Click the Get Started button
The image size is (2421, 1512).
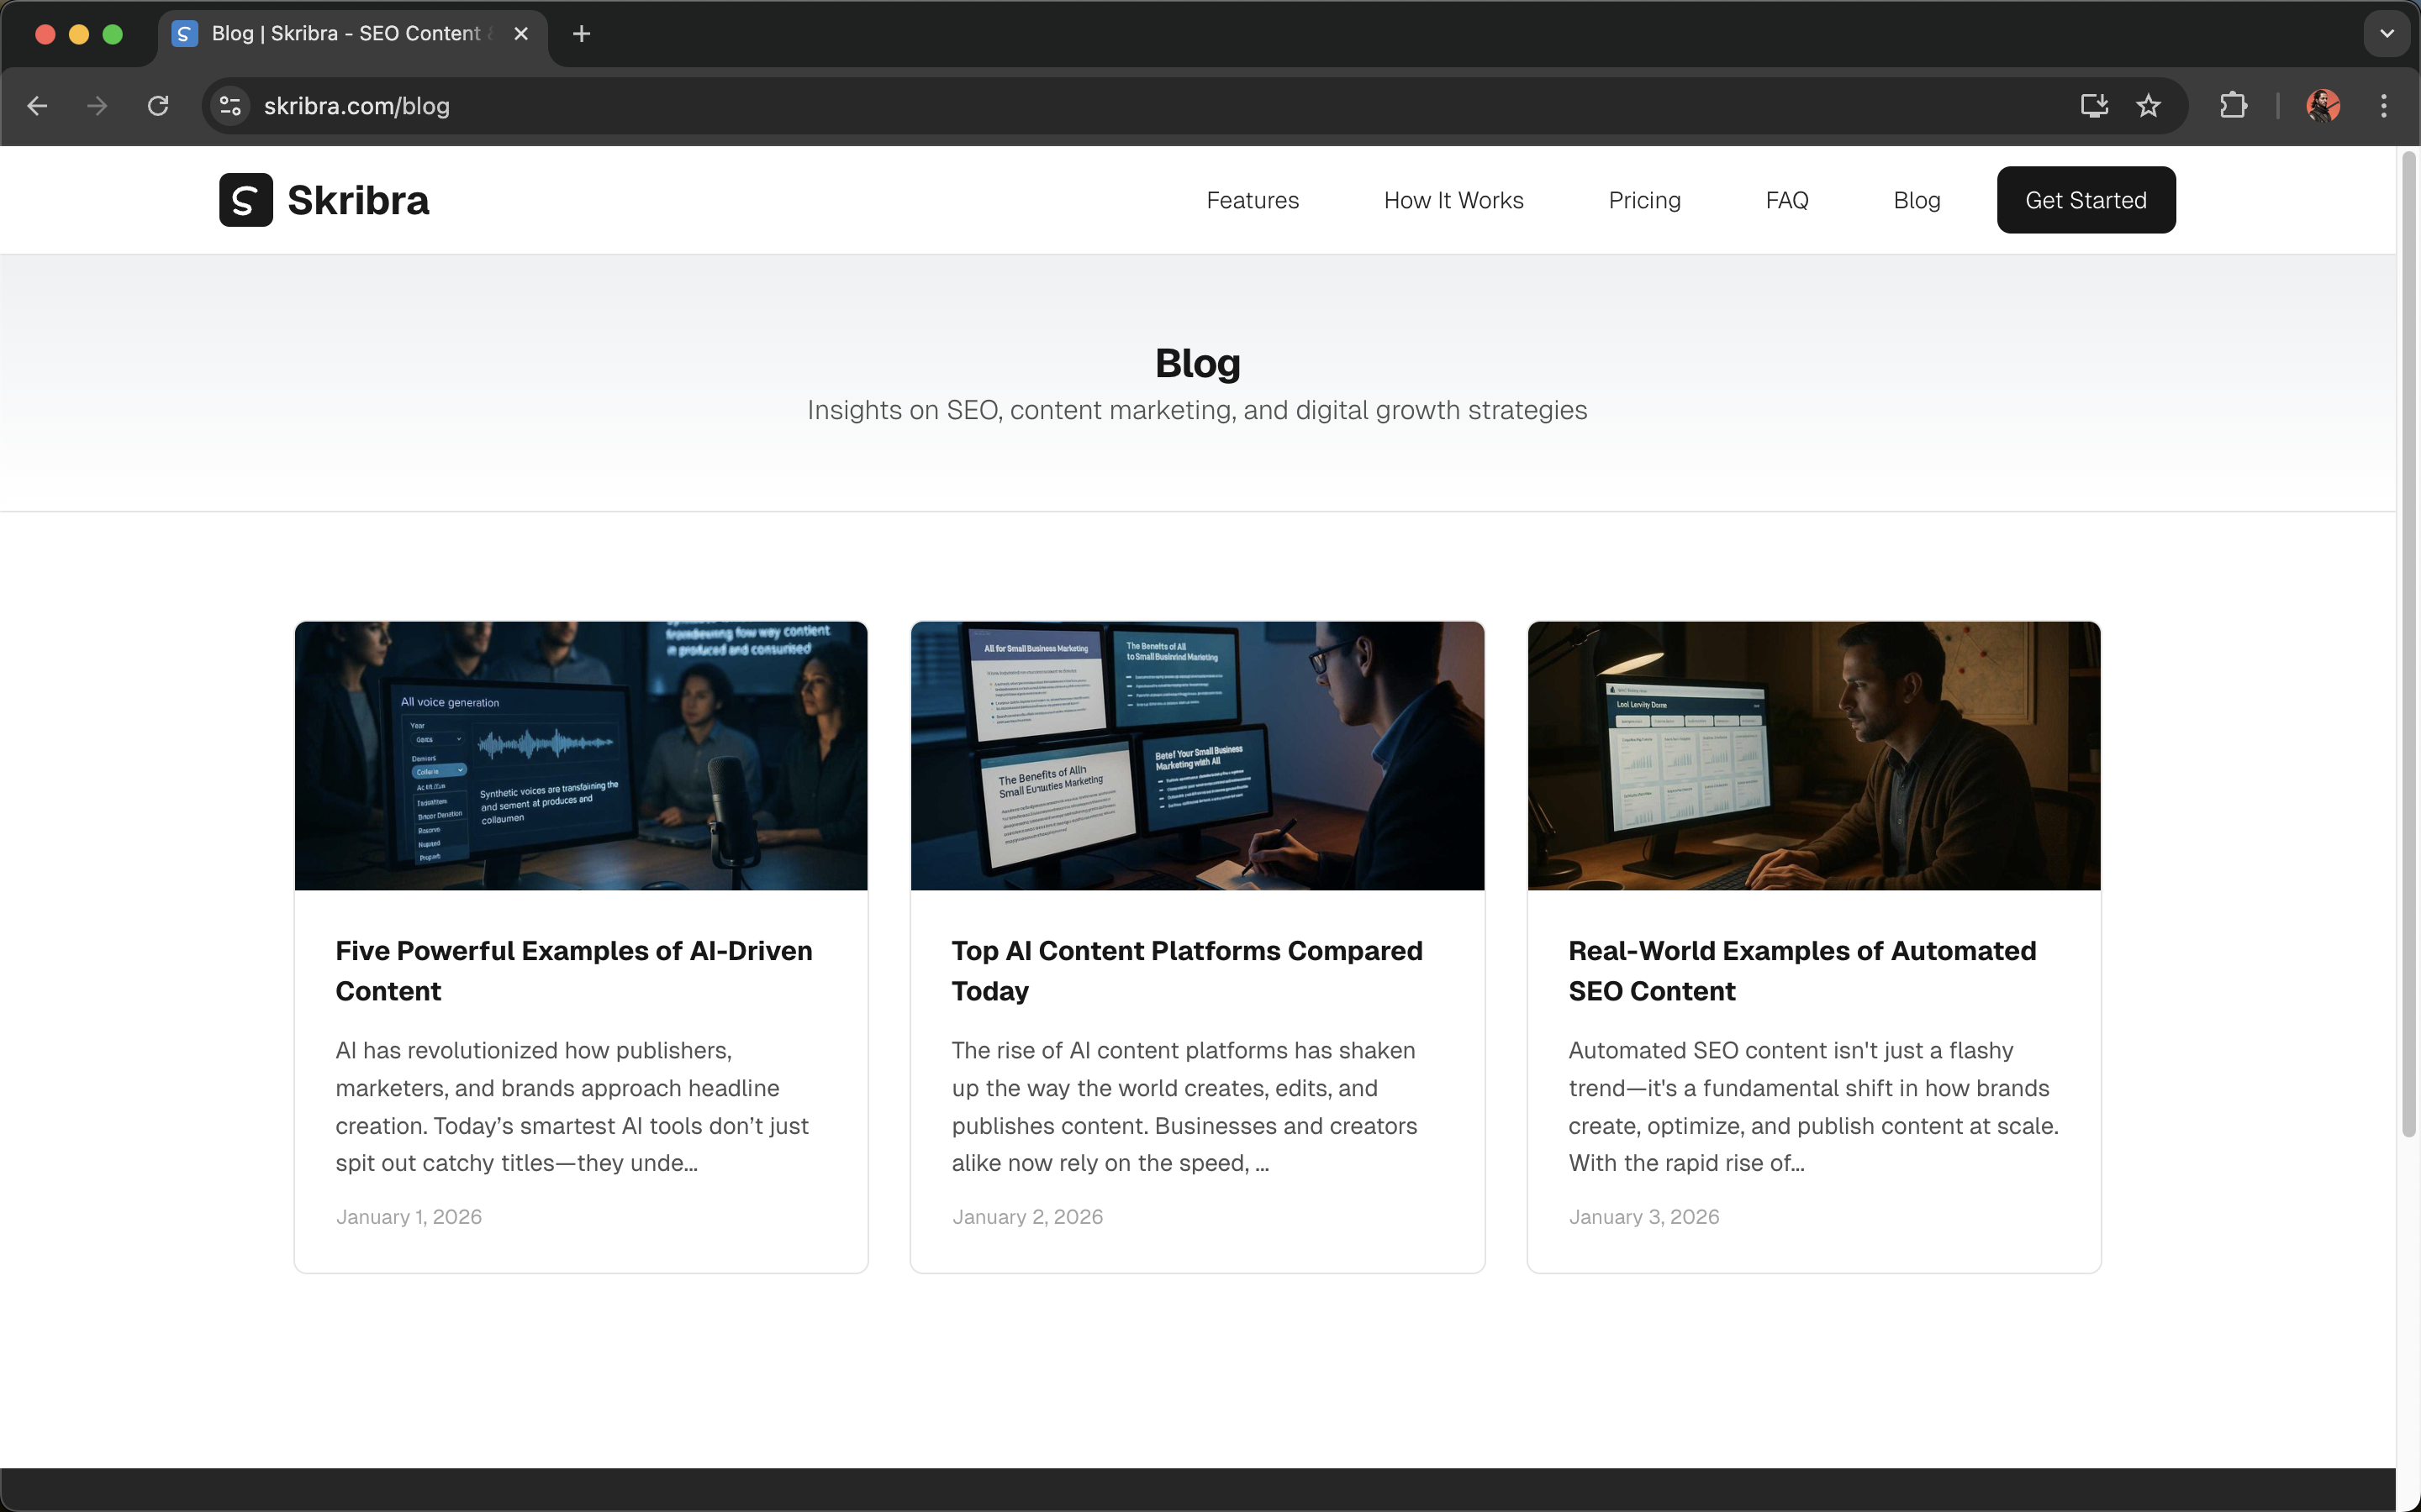coord(2085,200)
